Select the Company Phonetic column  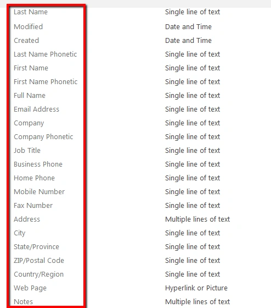tap(43, 137)
